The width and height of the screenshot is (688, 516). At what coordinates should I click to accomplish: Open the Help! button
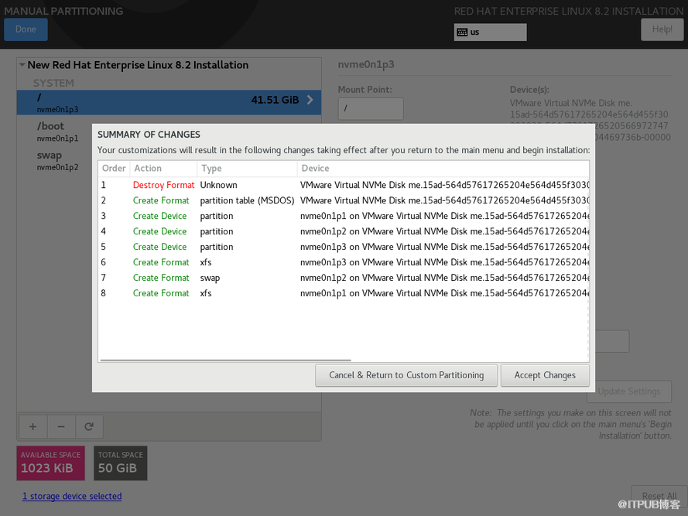[662, 29]
